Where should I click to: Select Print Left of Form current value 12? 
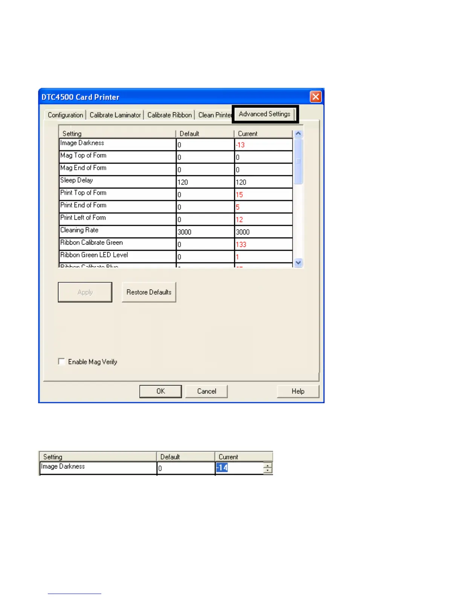point(263,219)
